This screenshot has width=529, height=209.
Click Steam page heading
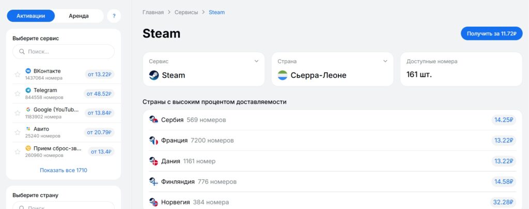click(162, 33)
